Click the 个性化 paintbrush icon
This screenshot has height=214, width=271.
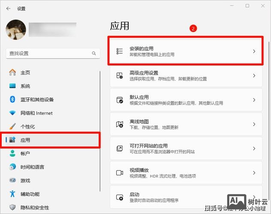[12, 126]
